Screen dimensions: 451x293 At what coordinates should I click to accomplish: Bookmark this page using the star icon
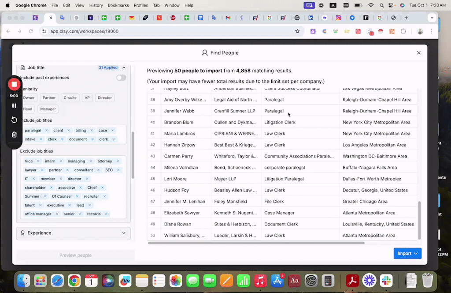297,31
